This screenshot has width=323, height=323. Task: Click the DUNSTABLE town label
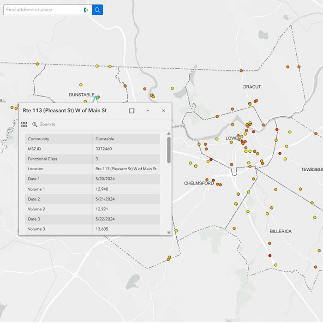pos(82,95)
